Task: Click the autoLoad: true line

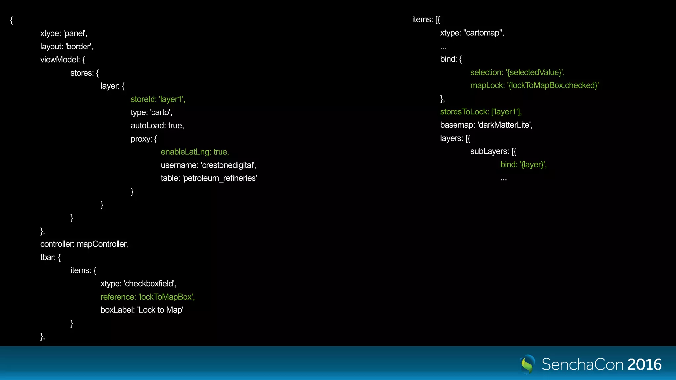Action: coord(157,126)
